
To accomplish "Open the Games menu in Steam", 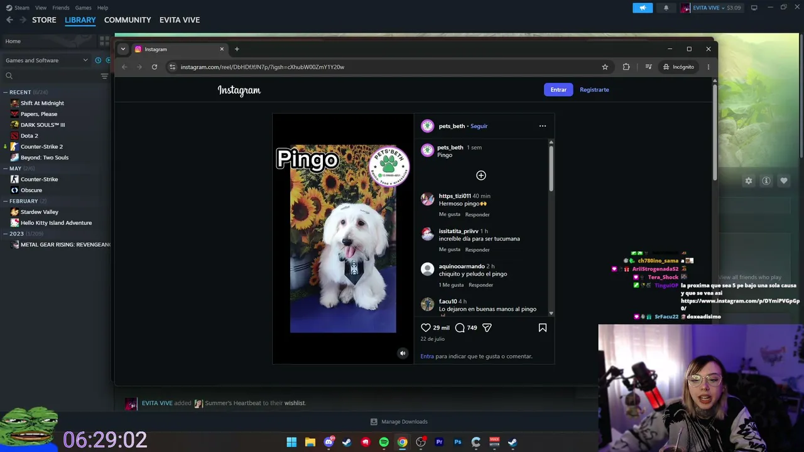I will pos(83,8).
